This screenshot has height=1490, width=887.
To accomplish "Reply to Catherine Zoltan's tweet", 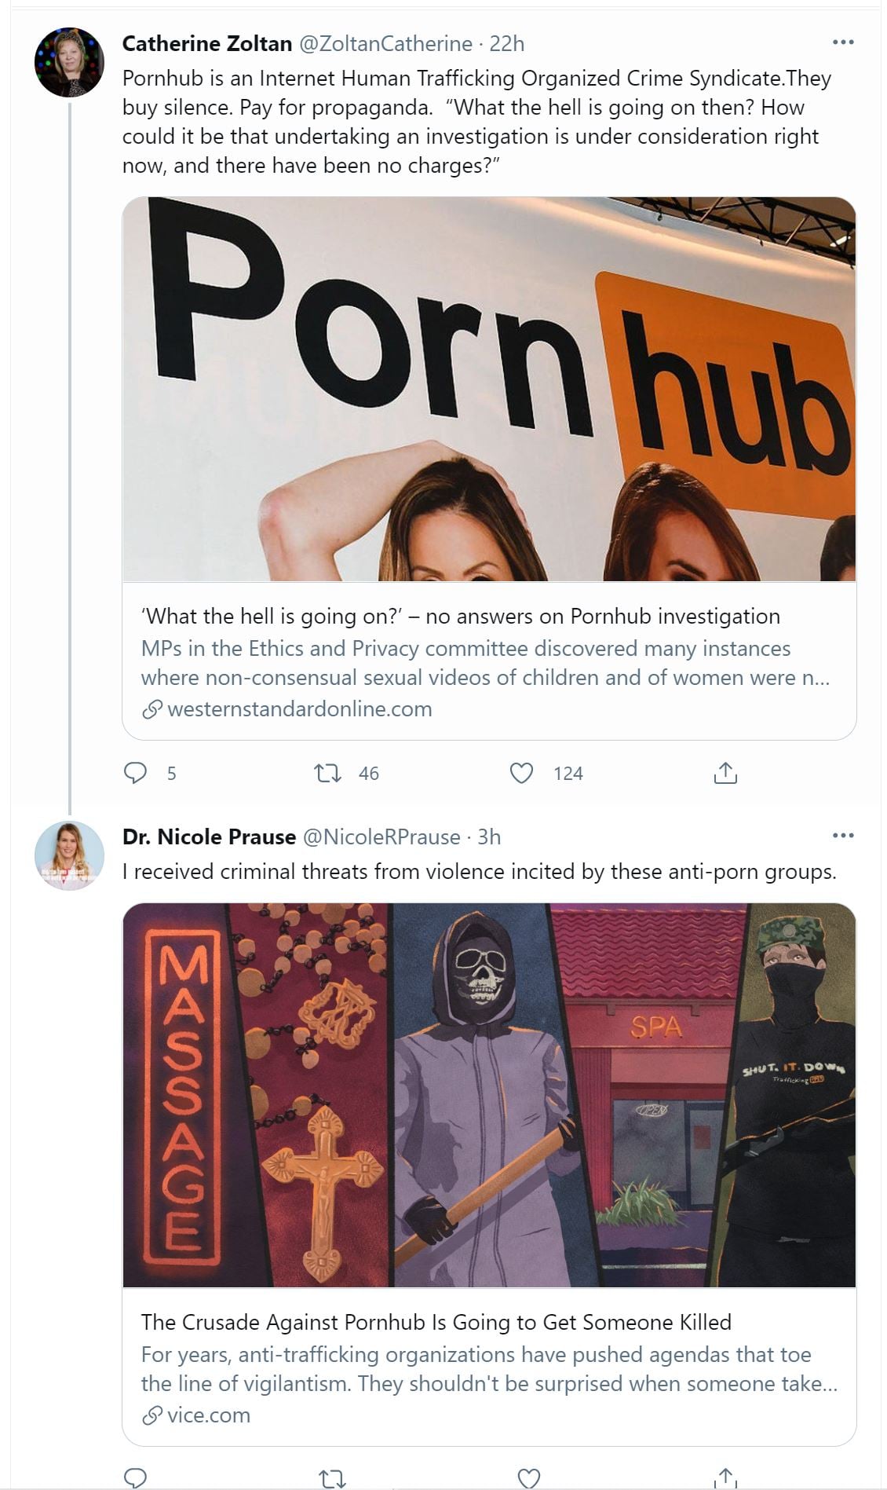I will (136, 773).
